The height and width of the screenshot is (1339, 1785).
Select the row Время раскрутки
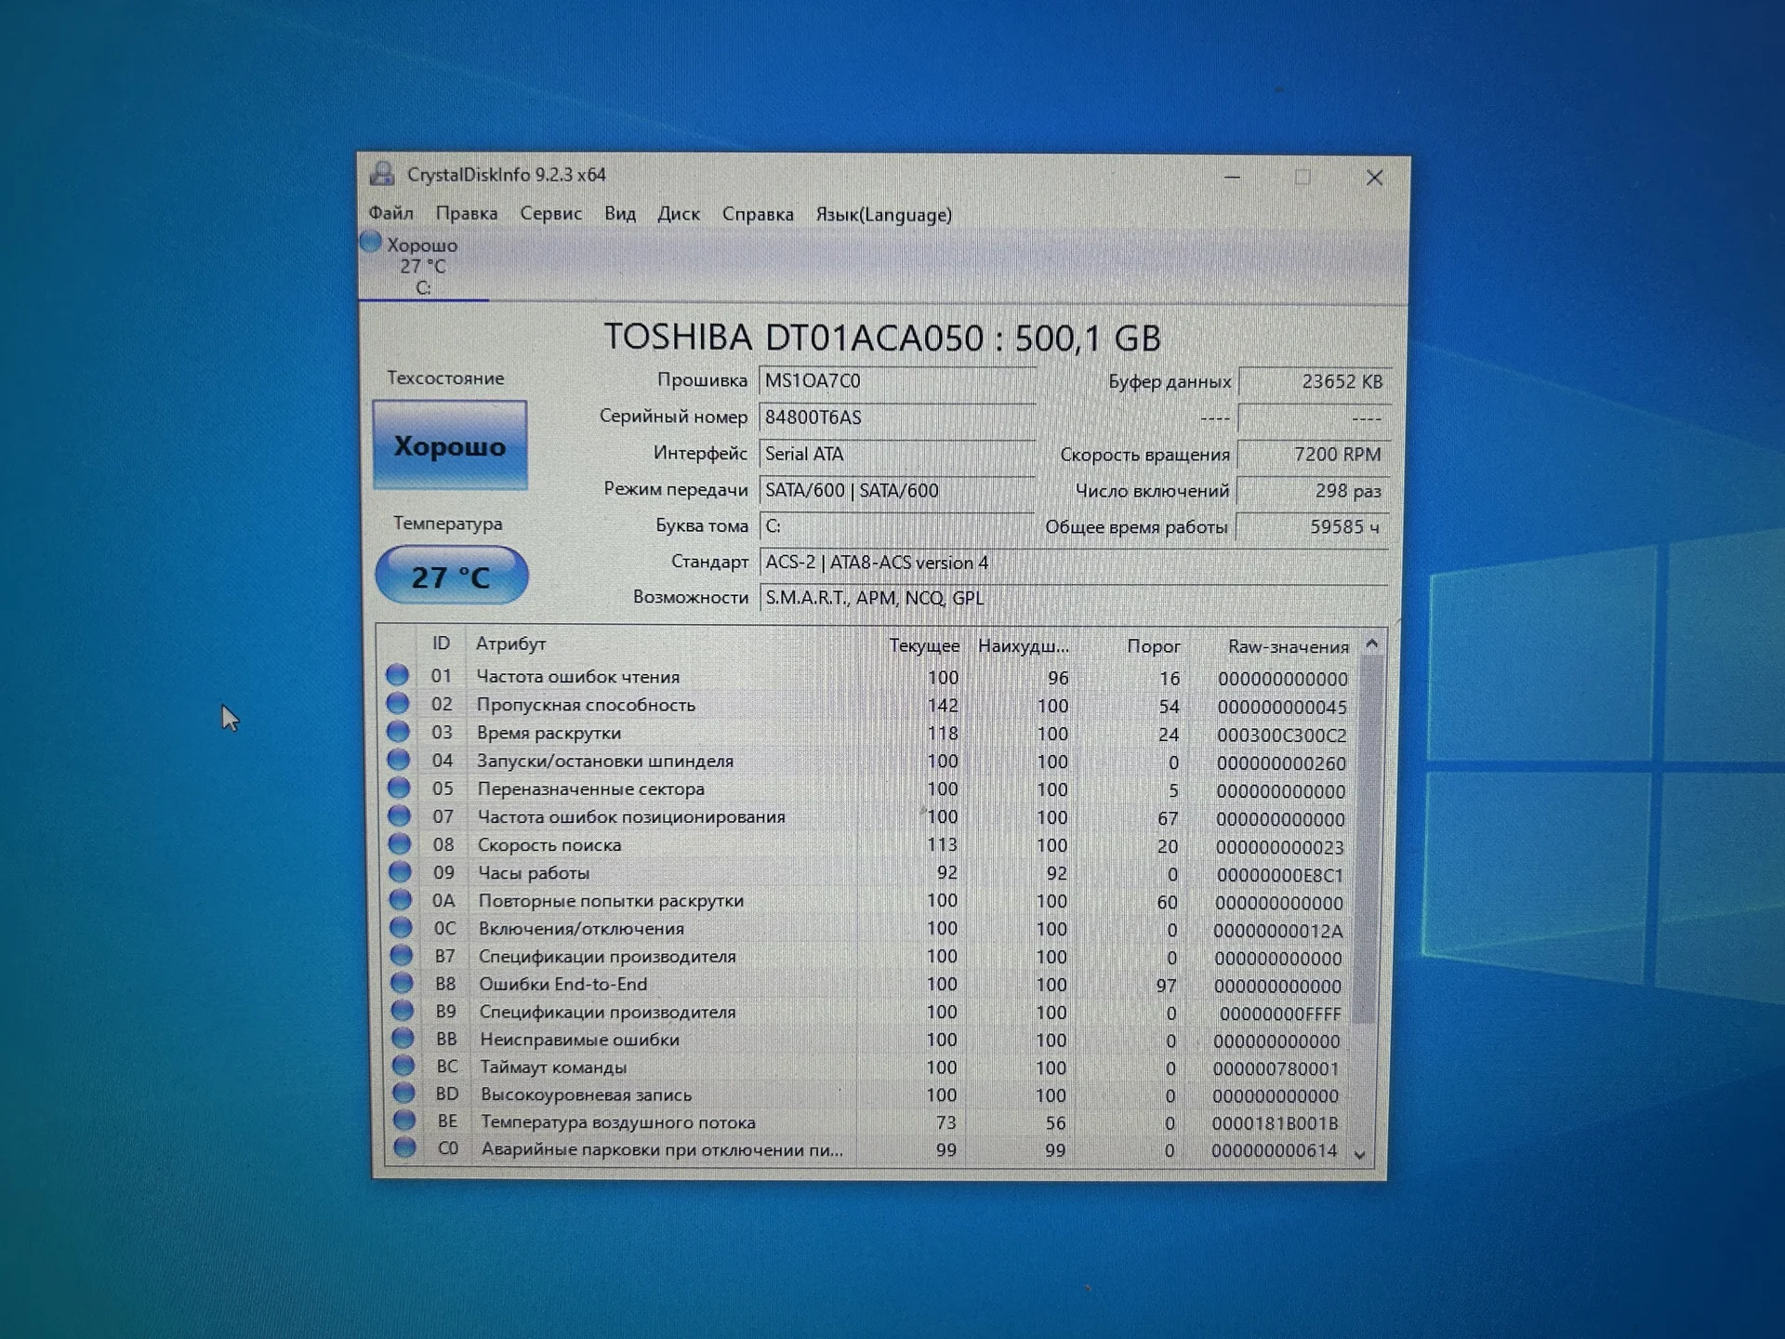(870, 733)
